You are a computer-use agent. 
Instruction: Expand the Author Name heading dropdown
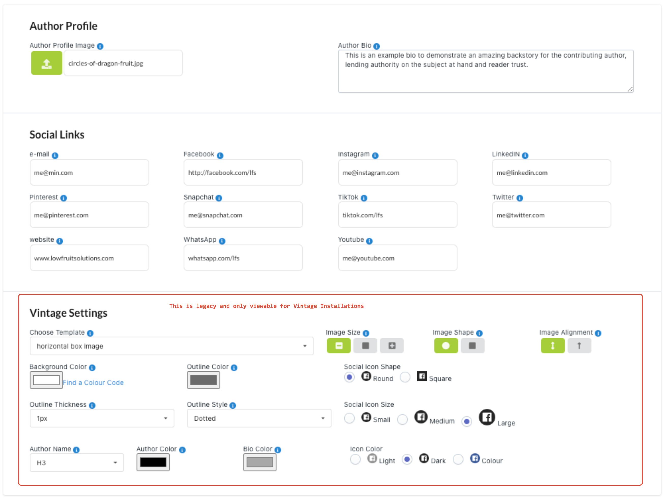point(77,463)
